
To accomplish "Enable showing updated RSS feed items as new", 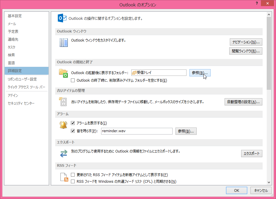I will point(73,175).
